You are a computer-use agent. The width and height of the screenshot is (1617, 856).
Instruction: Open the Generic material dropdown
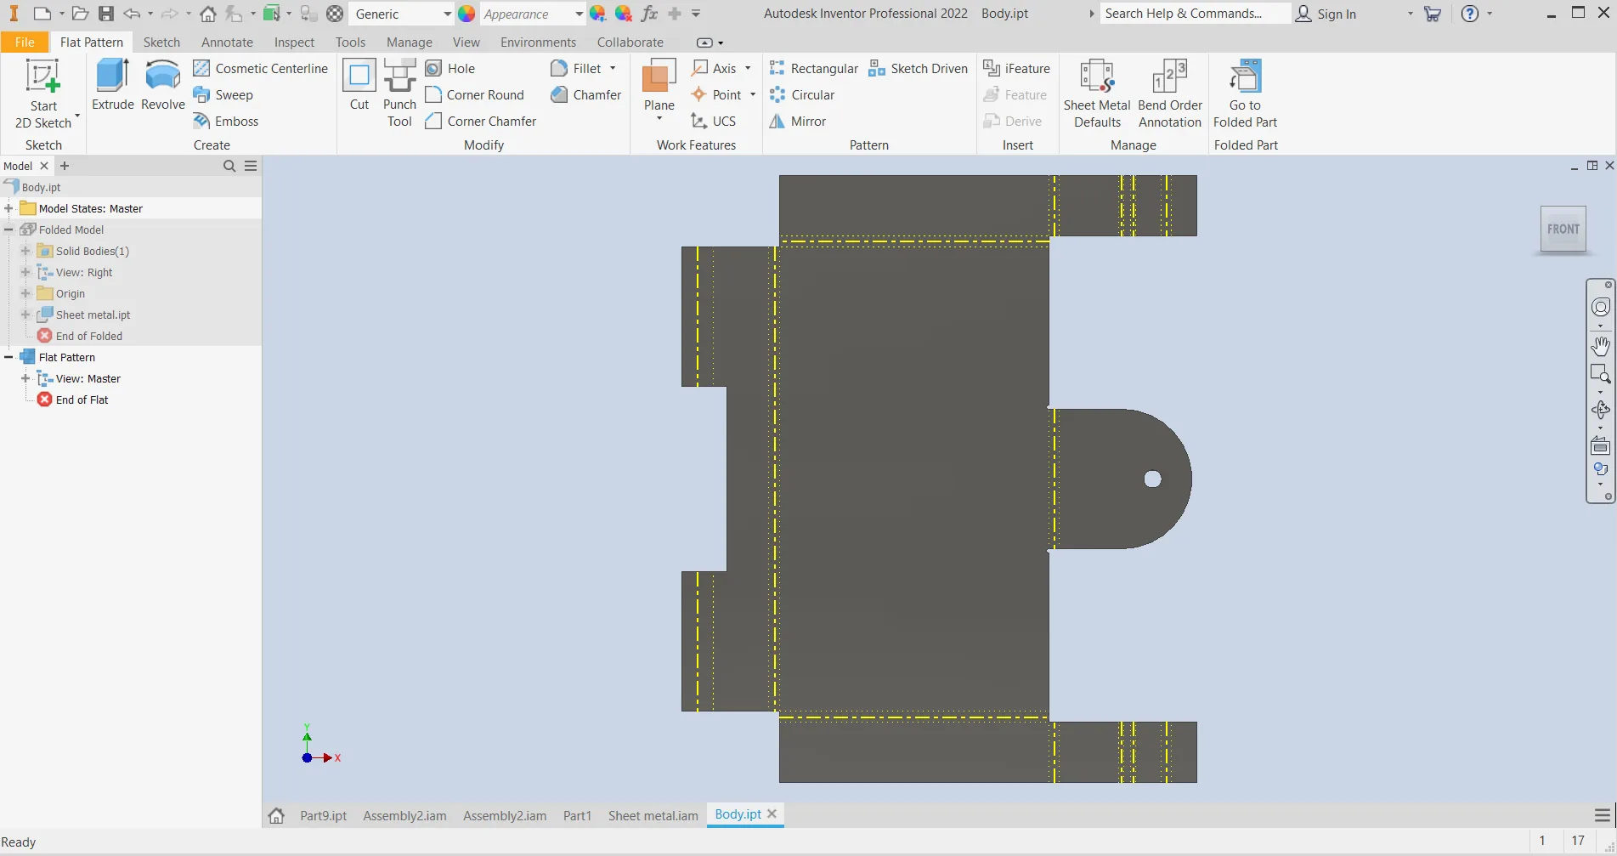(447, 14)
